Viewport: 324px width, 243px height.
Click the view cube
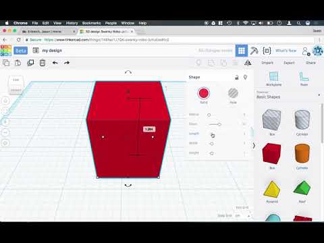pos(16,85)
